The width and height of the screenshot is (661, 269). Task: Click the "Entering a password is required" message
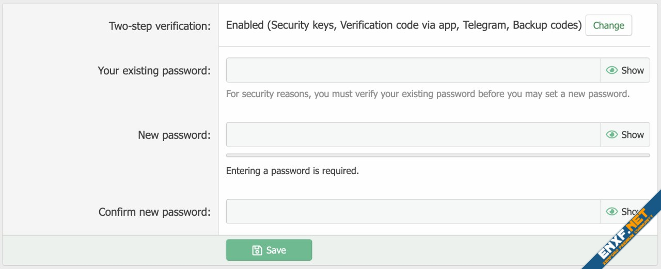click(x=292, y=171)
